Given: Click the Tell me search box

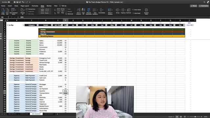Looking at the screenshot, I should (63, 6).
